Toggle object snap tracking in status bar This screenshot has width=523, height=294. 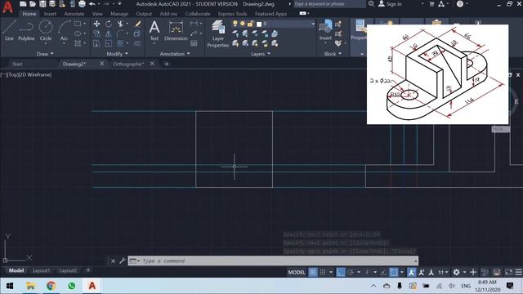(x=383, y=272)
